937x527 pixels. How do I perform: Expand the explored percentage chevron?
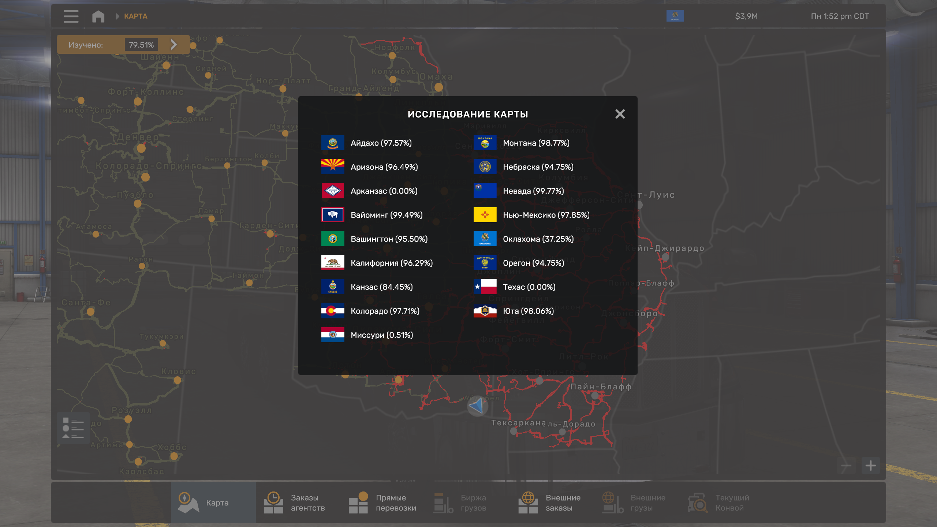coord(174,45)
